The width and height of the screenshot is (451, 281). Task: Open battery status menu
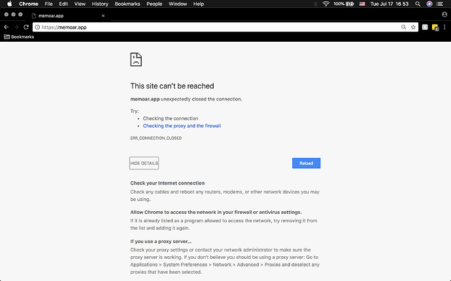tap(344, 4)
